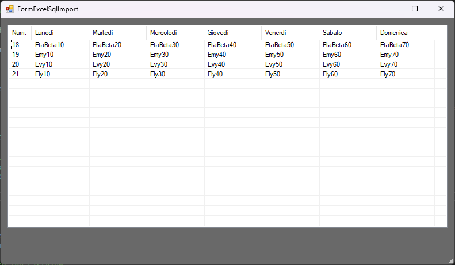Click the Giovedì column header
Image resolution: width=455 pixels, height=265 pixels.
point(232,33)
